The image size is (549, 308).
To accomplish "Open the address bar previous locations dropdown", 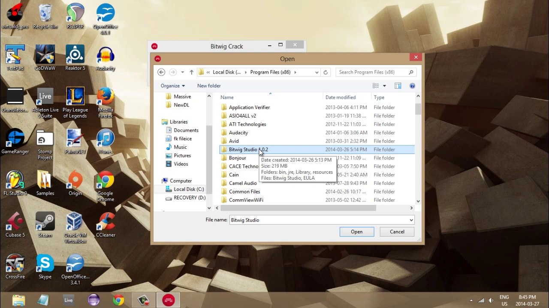I will [317, 72].
